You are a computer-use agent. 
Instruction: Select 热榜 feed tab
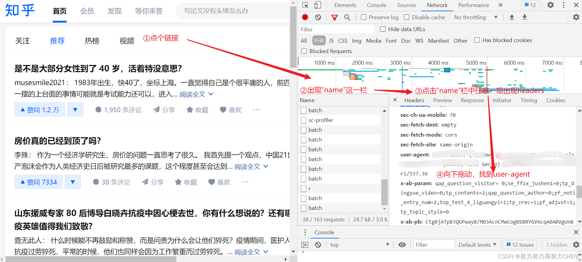pos(92,41)
